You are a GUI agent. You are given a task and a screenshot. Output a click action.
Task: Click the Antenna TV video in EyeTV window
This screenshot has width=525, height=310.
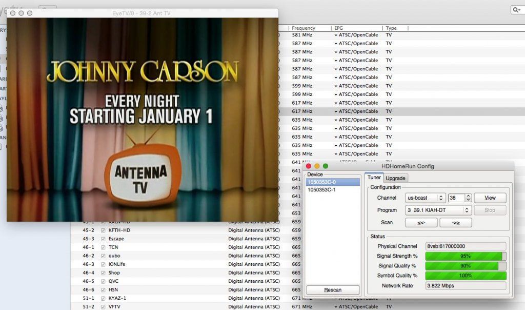click(x=143, y=120)
